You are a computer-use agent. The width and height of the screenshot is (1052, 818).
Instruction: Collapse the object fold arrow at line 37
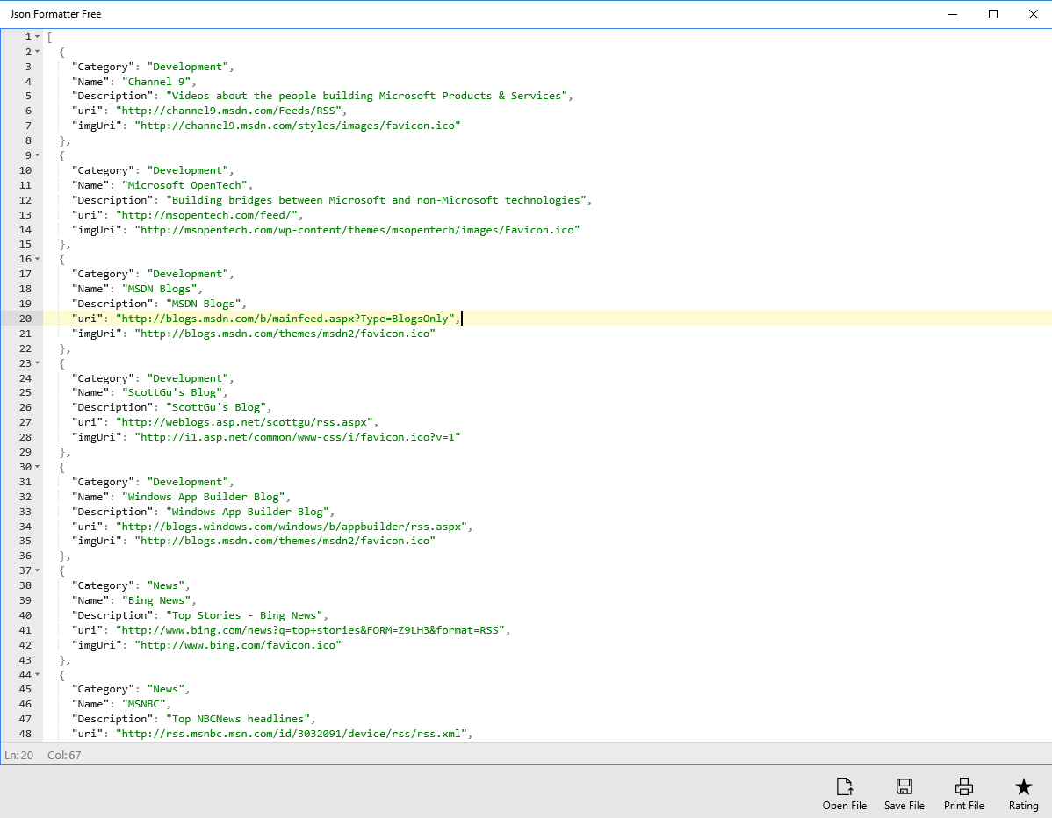(38, 570)
